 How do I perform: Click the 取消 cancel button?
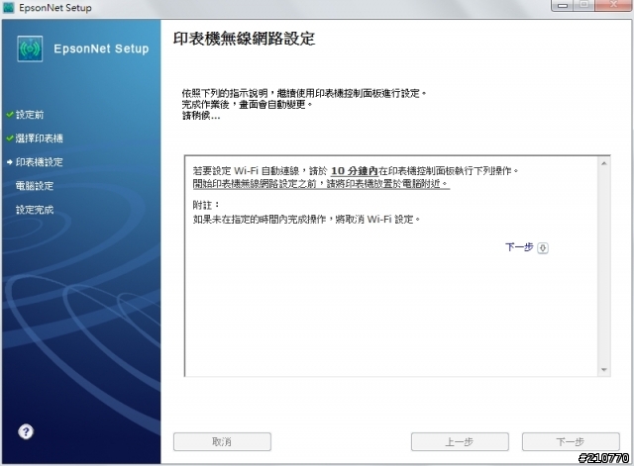222,442
